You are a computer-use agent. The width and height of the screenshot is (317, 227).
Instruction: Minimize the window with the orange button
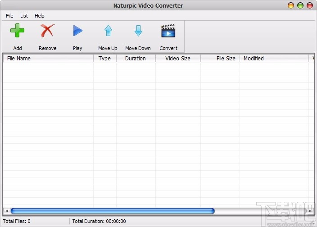click(x=291, y=5)
